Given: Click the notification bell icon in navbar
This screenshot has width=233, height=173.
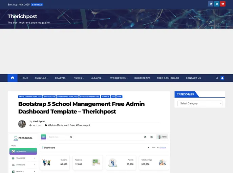Looking at the screenshot, I should pyautogui.click(x=222, y=78).
